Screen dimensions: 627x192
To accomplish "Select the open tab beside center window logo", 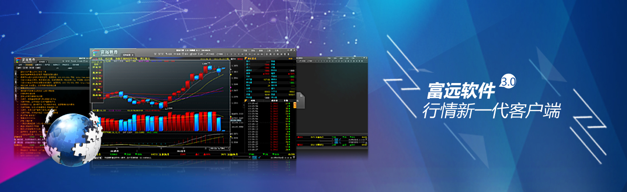I will [128, 55].
